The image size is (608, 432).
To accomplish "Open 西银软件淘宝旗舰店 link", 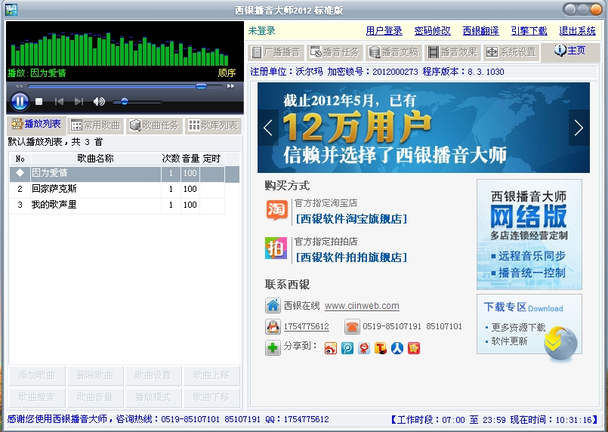I will tap(351, 219).
